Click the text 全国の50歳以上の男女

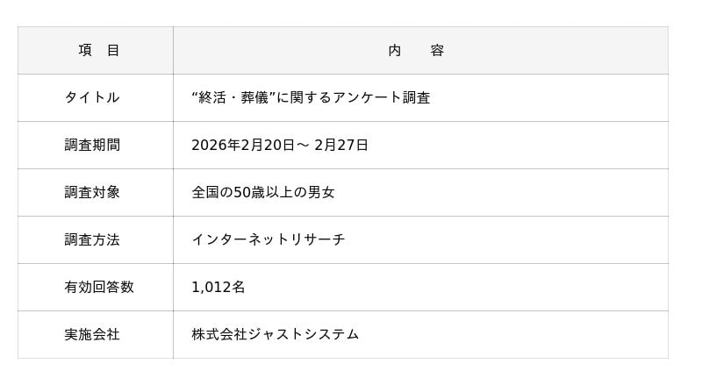[263, 193]
